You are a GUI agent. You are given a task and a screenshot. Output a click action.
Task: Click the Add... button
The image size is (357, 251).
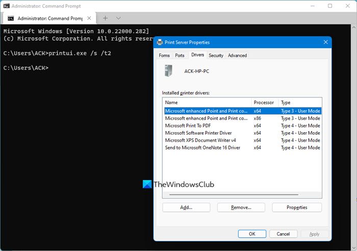(x=186, y=207)
